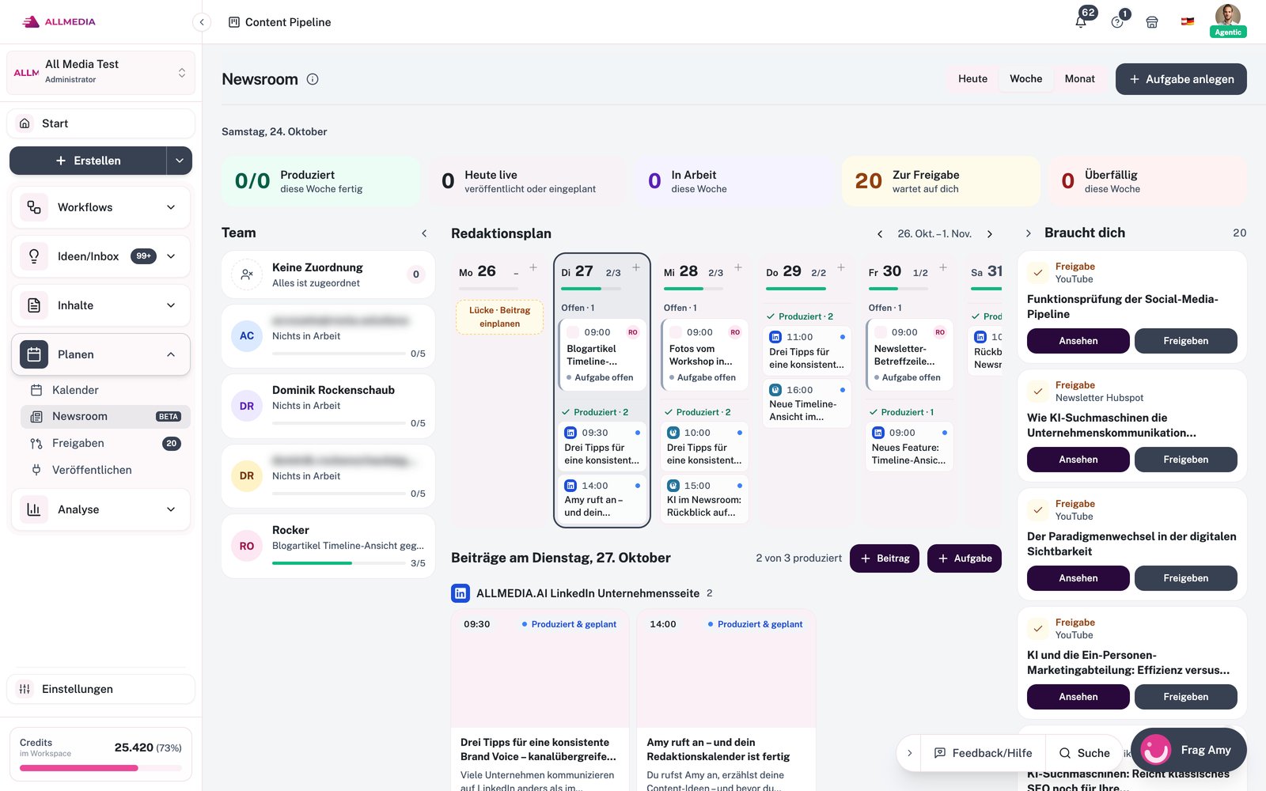Screen dimensions: 1266x791
Task: Open Feedback/Hilfe
Action: pos(984,753)
